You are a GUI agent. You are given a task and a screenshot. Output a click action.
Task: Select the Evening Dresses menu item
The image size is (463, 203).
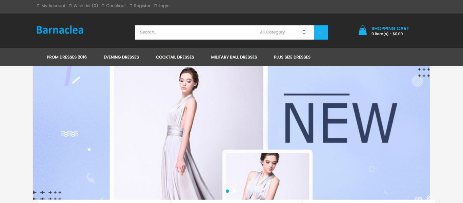(121, 57)
